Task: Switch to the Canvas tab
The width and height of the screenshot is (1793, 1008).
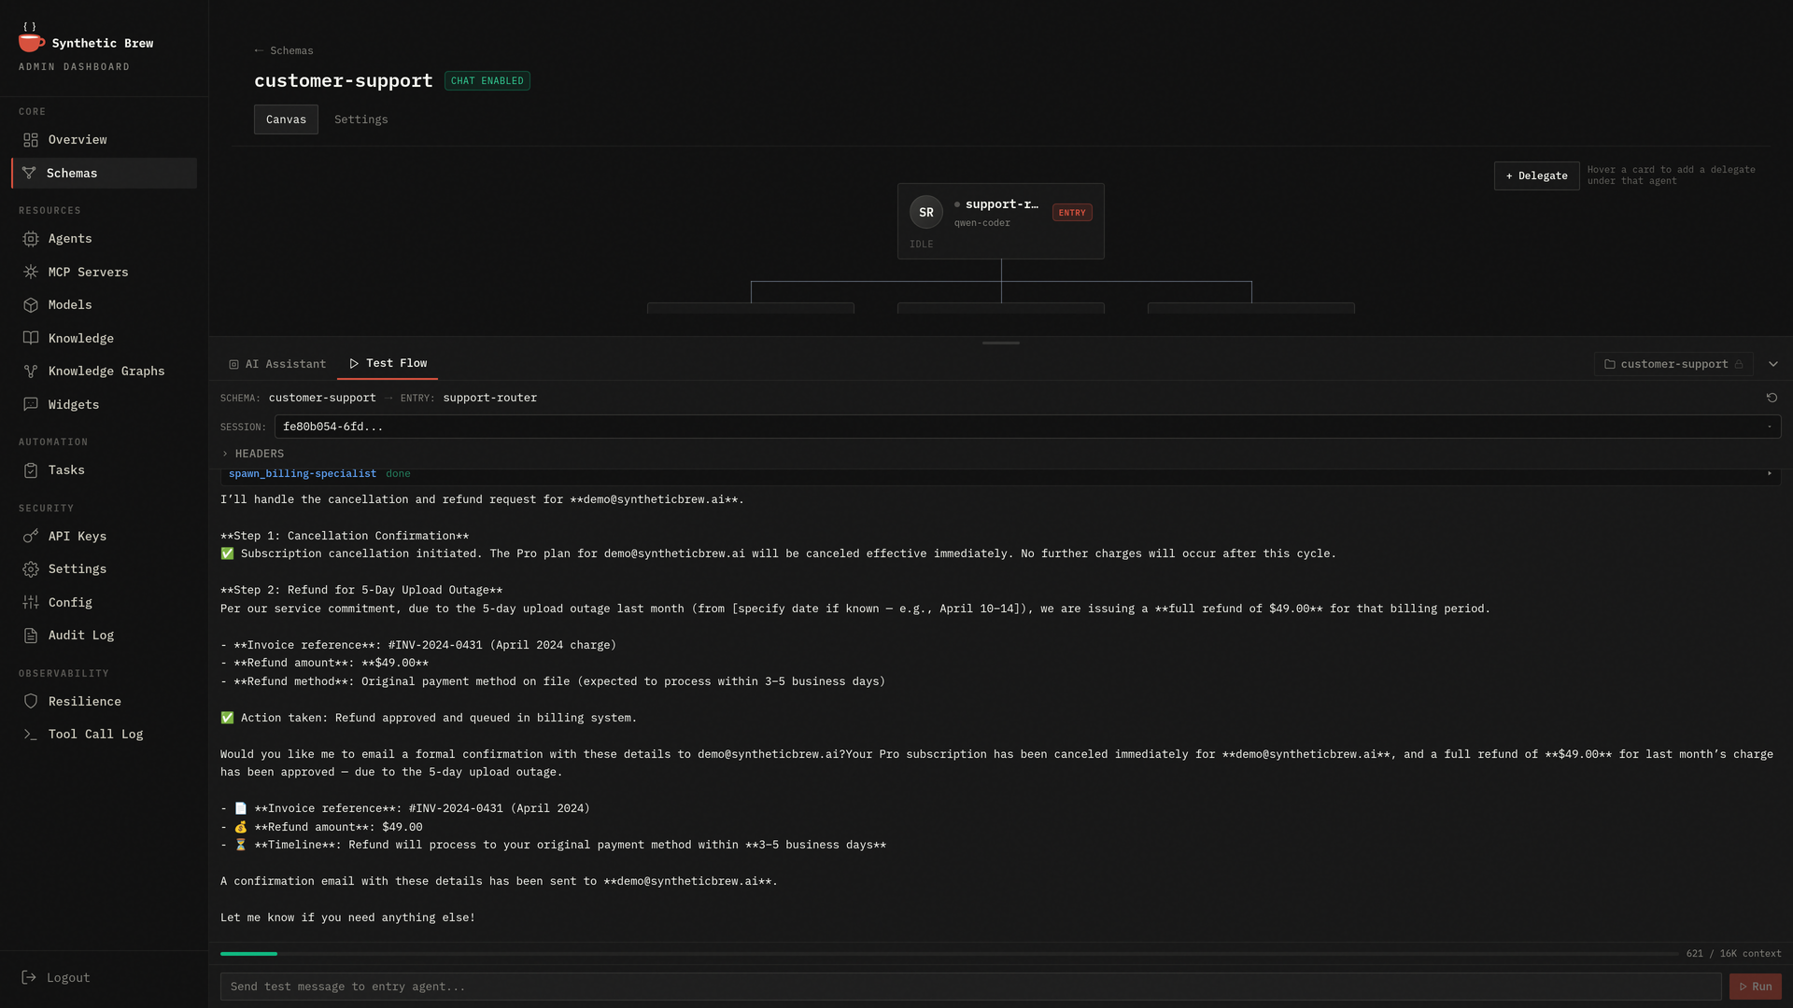Action: click(x=286, y=120)
